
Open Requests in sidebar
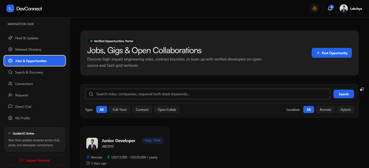pyautogui.click(x=35, y=95)
